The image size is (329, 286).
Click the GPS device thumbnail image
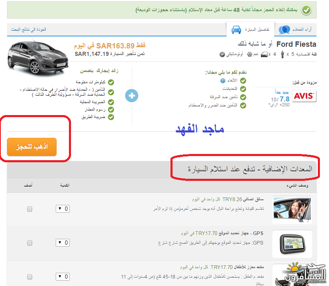tap(292, 244)
